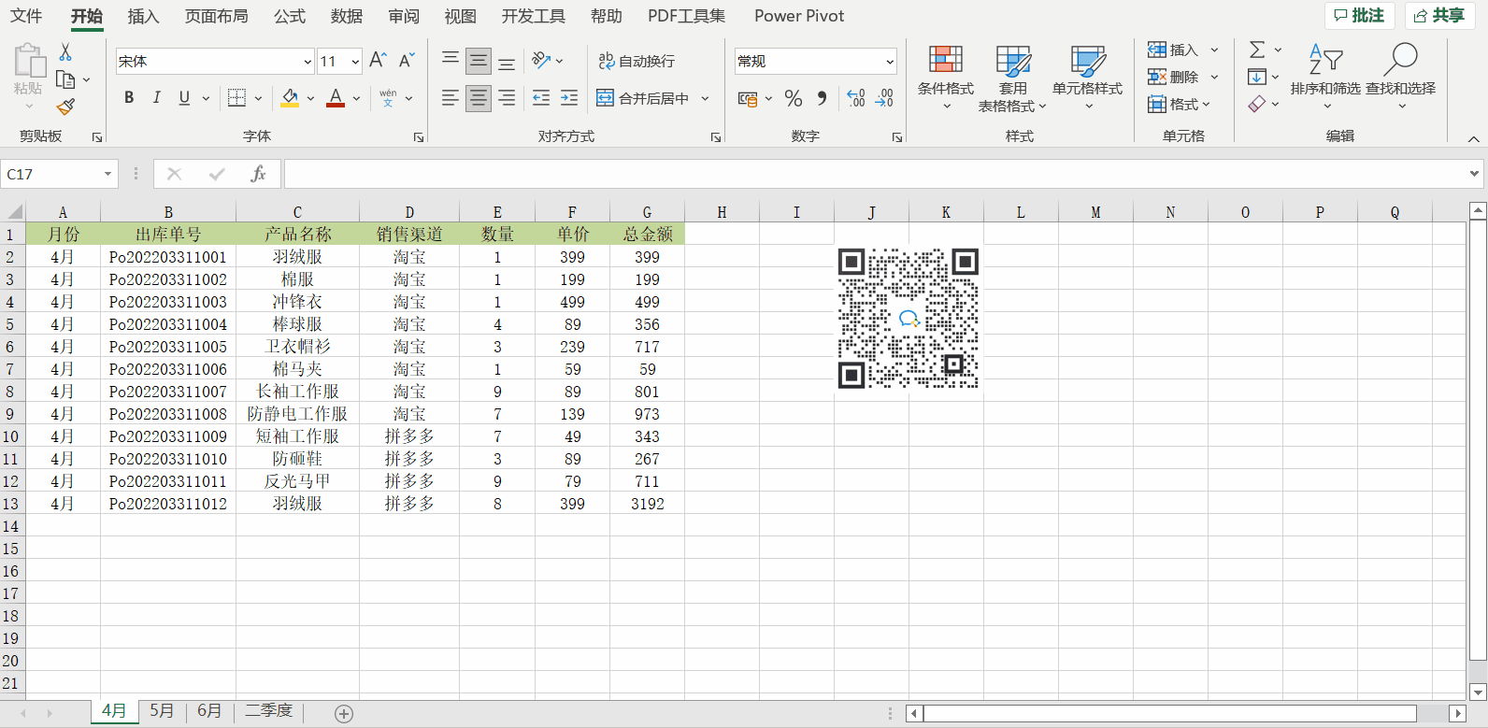The height and width of the screenshot is (728, 1488).
Task: Open the number format dropdown showing 常规
Action: tap(889, 62)
